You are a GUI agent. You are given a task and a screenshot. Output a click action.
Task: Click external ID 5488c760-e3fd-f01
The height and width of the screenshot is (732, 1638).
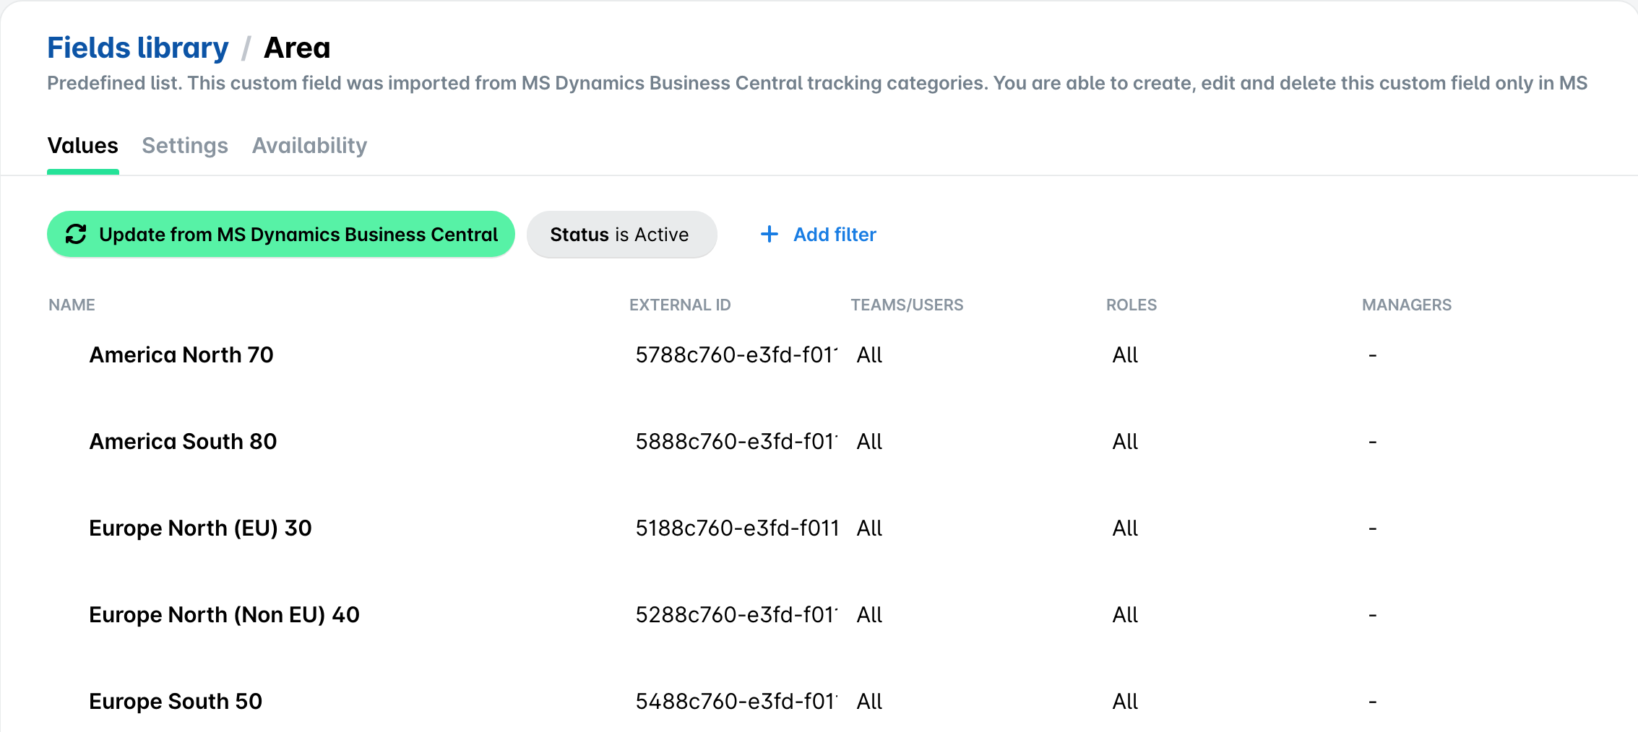[x=736, y=701]
